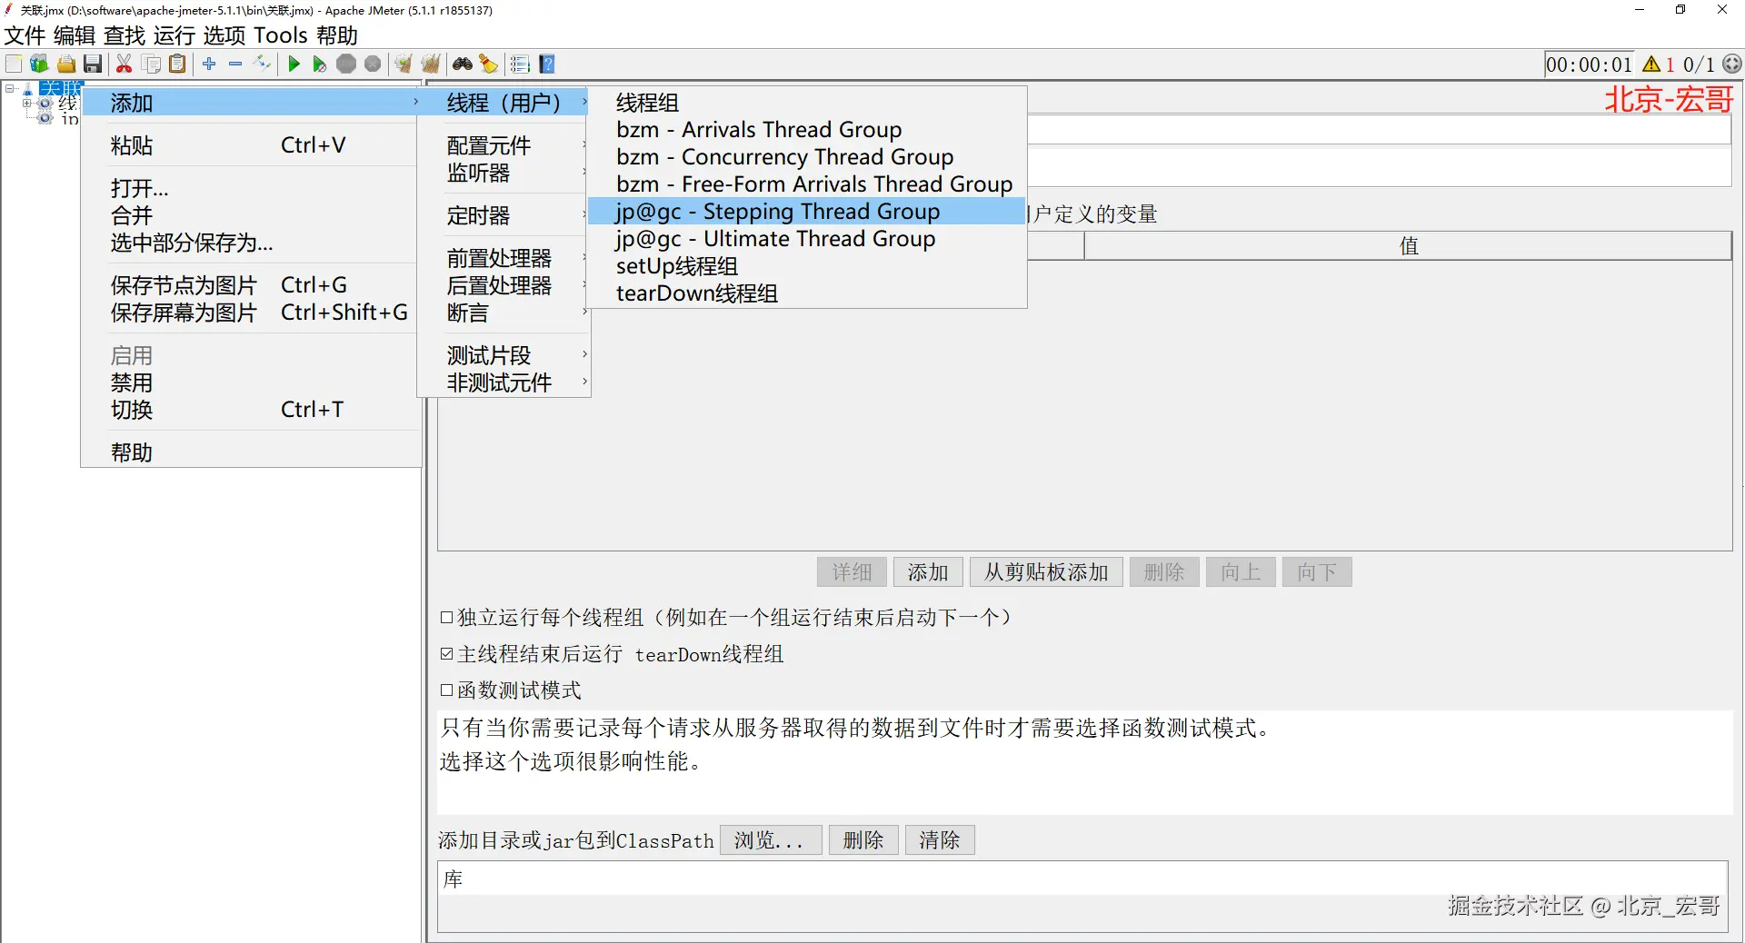Click the 从剪贴板添加 button
This screenshot has height=943, width=1745.
1046,572
